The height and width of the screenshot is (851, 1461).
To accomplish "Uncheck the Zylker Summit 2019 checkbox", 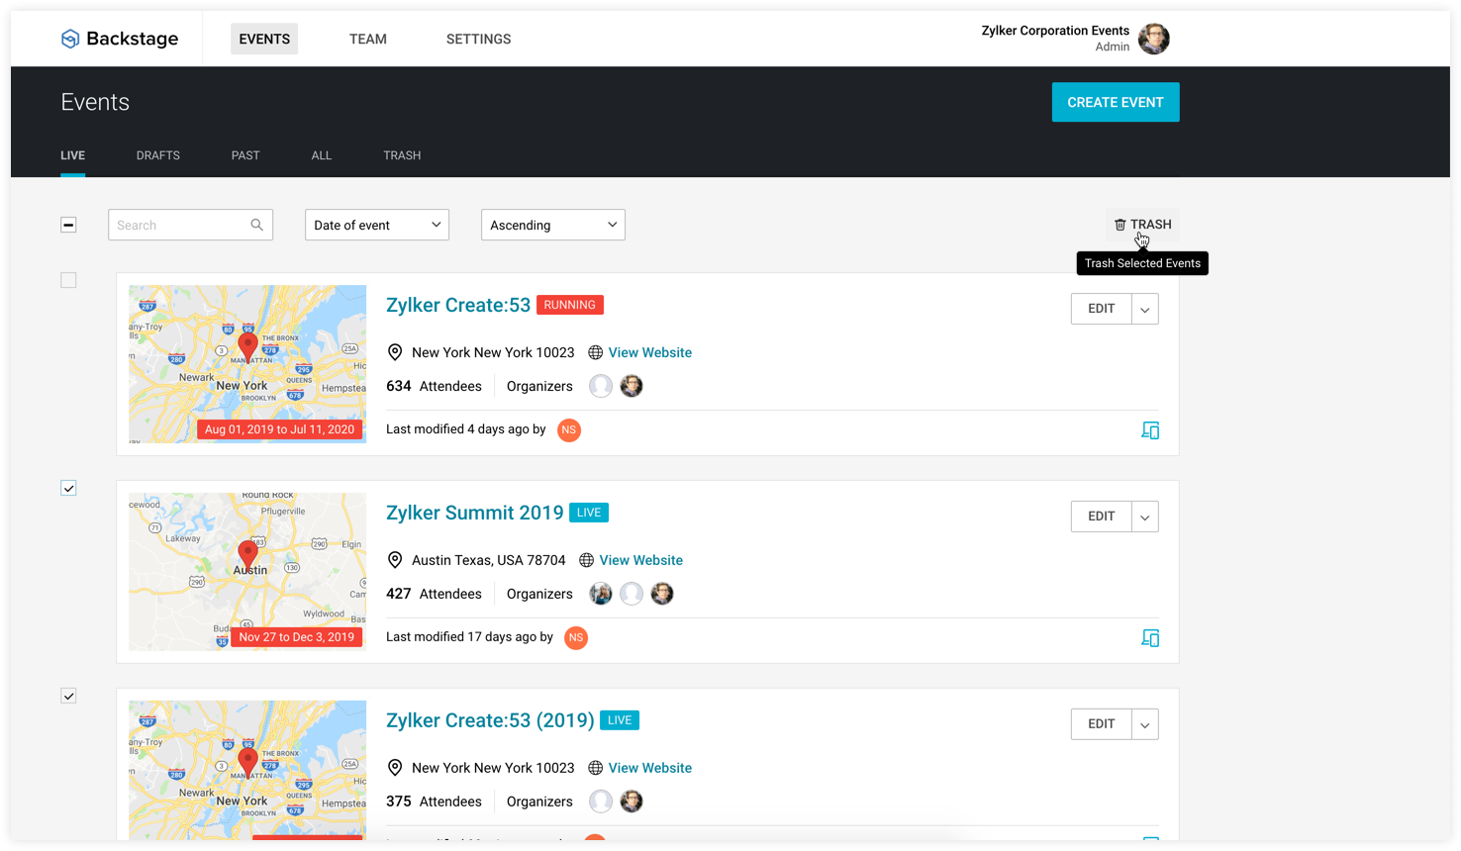I will coord(68,488).
